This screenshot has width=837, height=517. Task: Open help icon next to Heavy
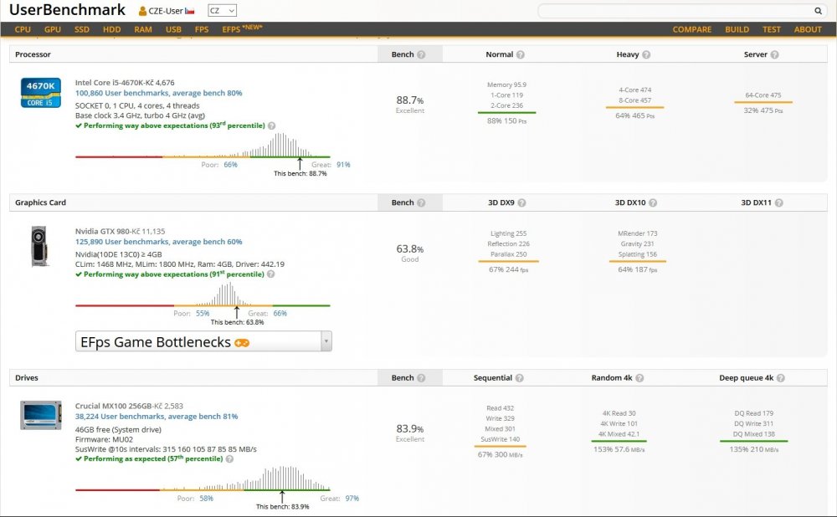[x=646, y=54]
